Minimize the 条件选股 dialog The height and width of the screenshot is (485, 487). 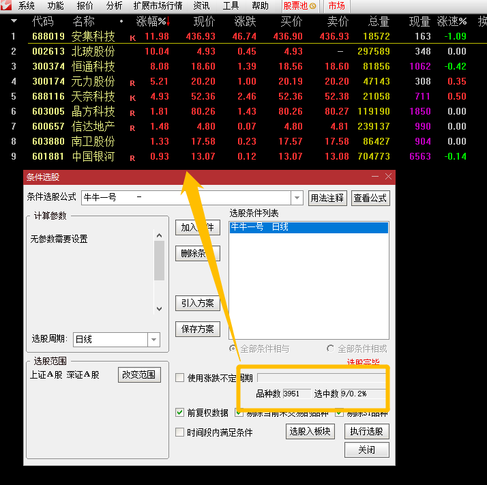(x=375, y=177)
